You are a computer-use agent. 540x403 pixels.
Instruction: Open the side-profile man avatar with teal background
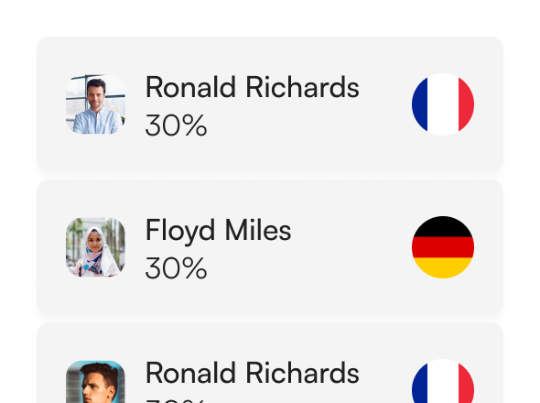pyautogui.click(x=95, y=382)
